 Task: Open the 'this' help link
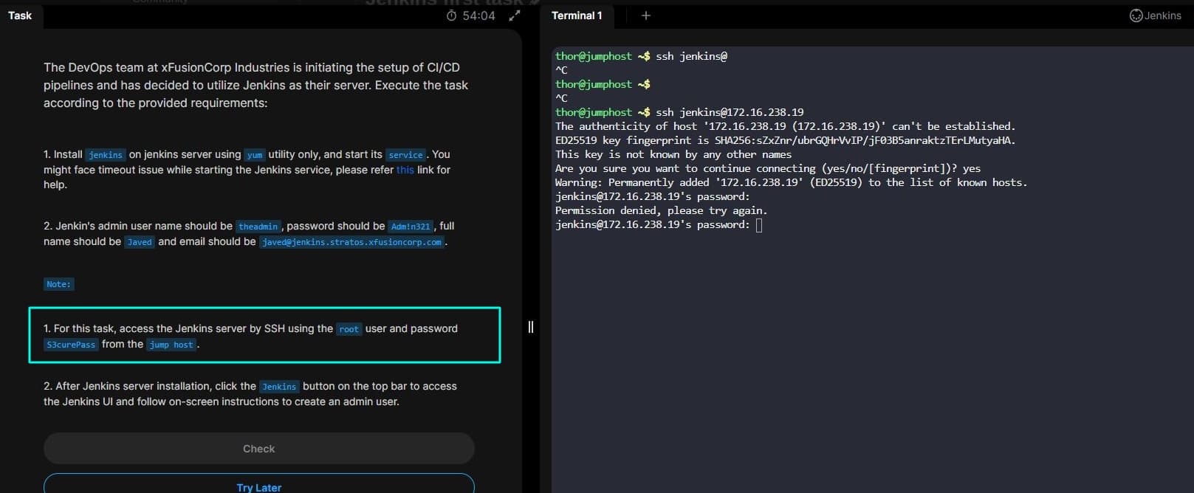click(x=405, y=170)
